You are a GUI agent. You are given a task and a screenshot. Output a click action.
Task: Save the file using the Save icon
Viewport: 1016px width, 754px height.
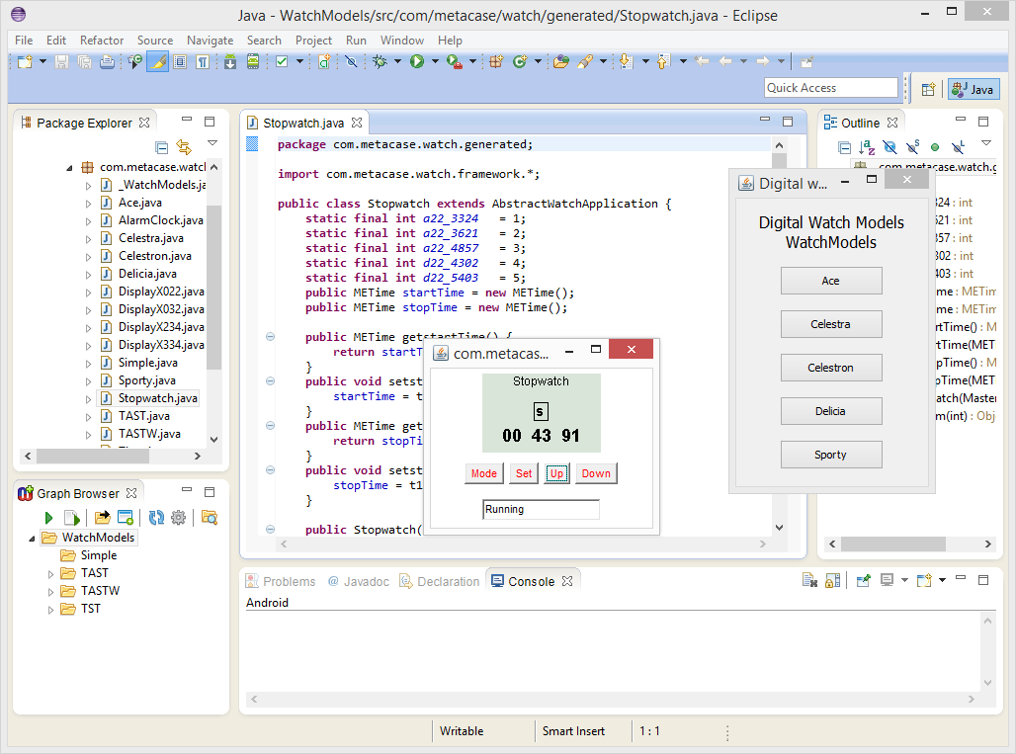coord(60,61)
